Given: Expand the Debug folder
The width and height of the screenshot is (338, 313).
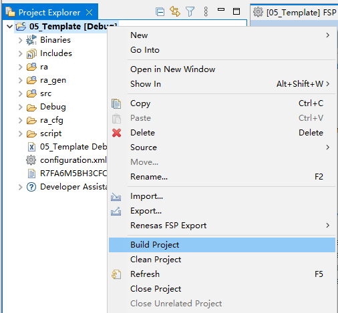Looking at the screenshot, I should pyautogui.click(x=20, y=107).
